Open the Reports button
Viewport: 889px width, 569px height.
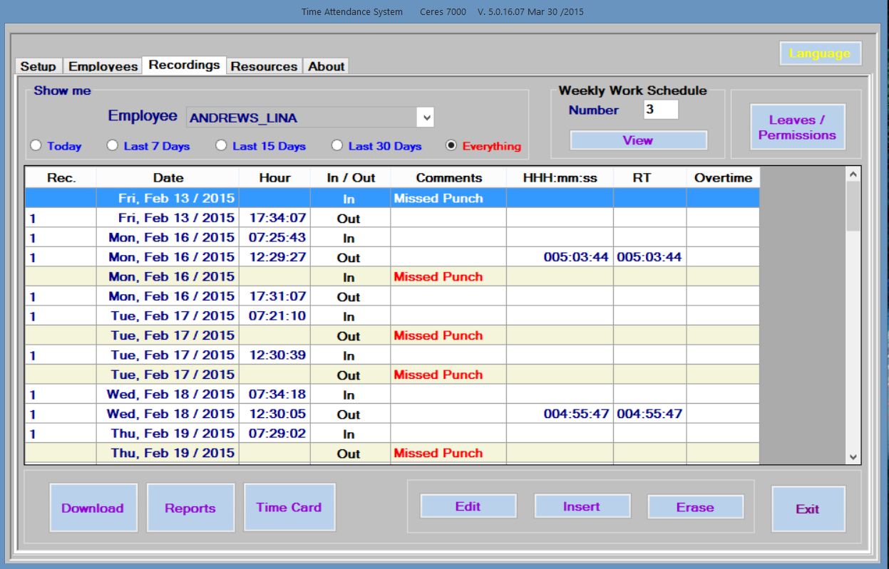click(190, 508)
